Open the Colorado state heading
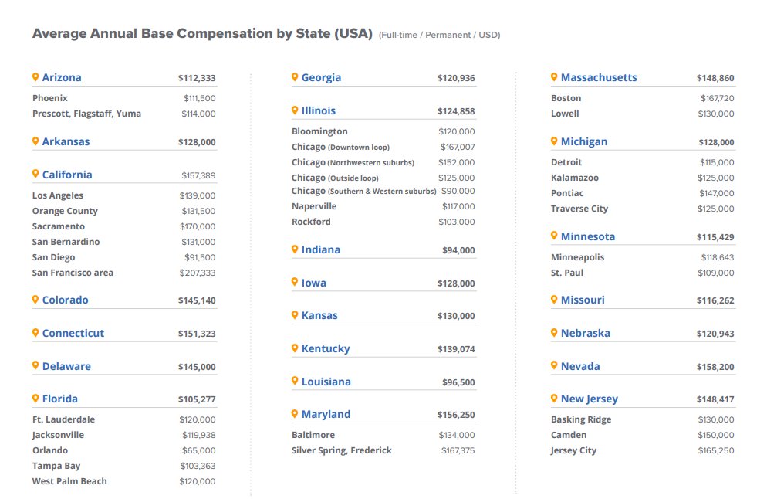 pyautogui.click(x=65, y=300)
